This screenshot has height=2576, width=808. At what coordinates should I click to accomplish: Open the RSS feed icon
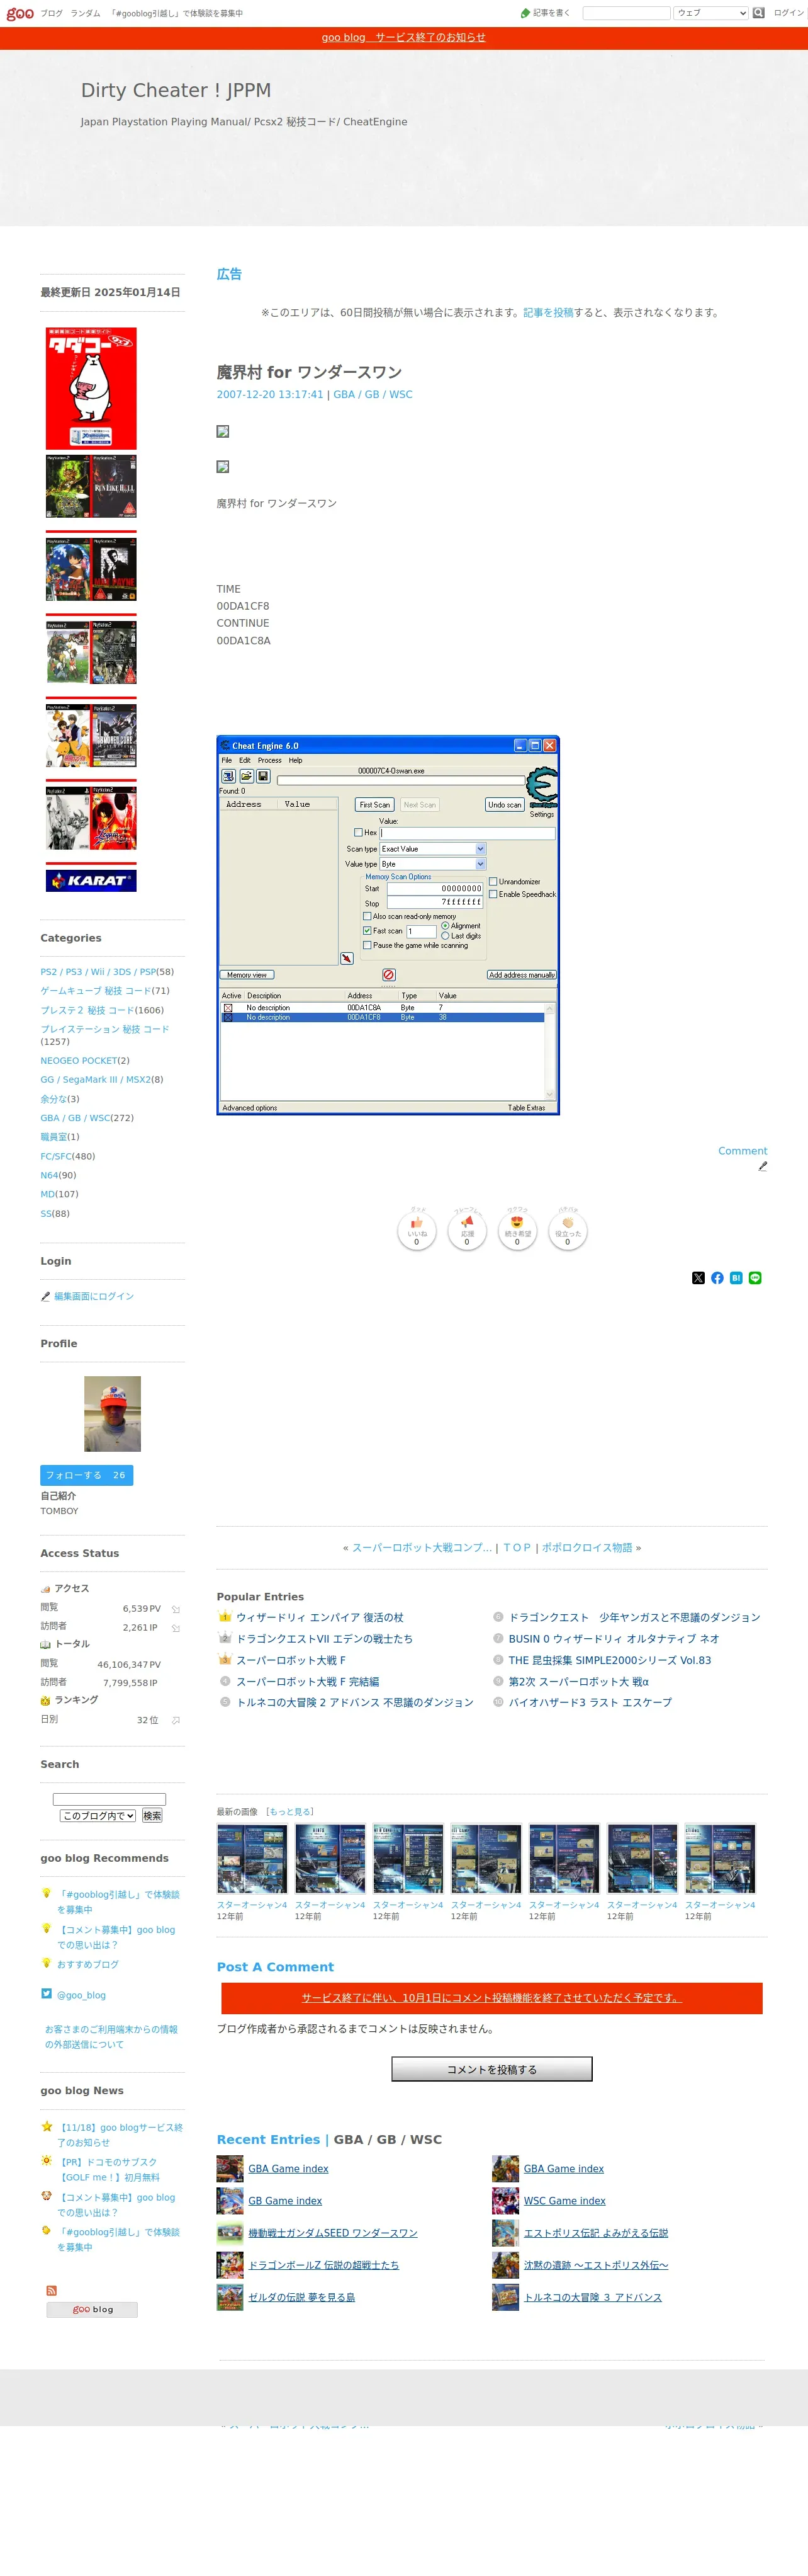point(51,2290)
